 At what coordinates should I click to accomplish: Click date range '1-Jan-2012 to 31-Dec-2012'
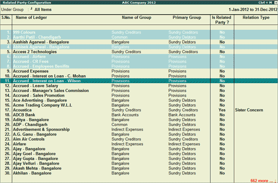pyautogui.click(x=253, y=10)
